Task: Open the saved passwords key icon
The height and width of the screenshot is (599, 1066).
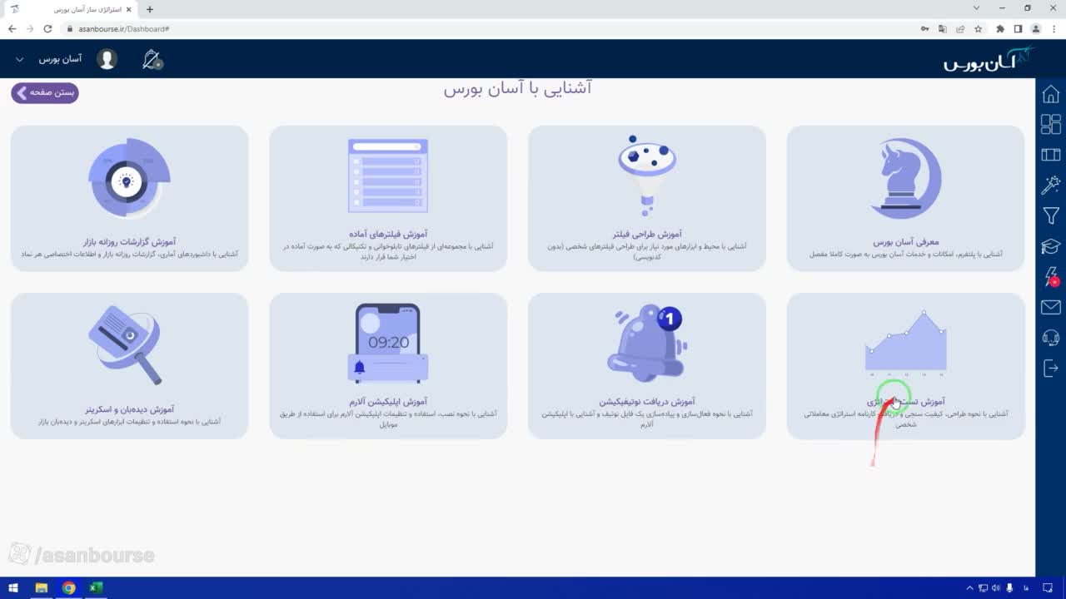Action: (924, 28)
